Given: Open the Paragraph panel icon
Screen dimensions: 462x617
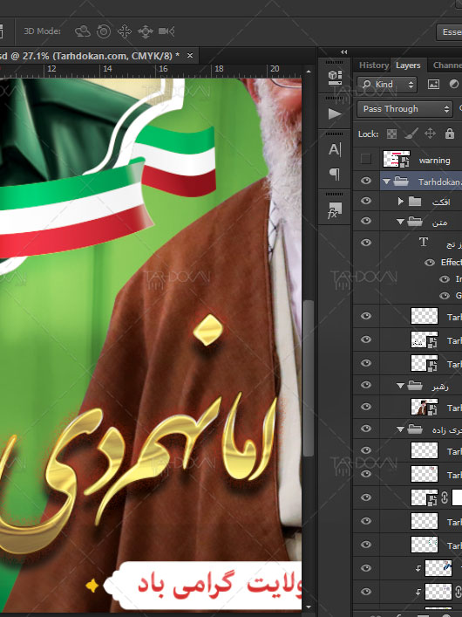Looking at the screenshot, I should point(335,174).
